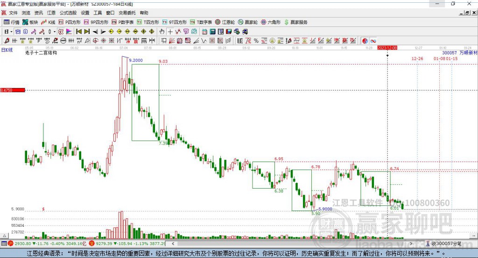Click the 老子十二宫结构 indicator label

tap(41, 53)
